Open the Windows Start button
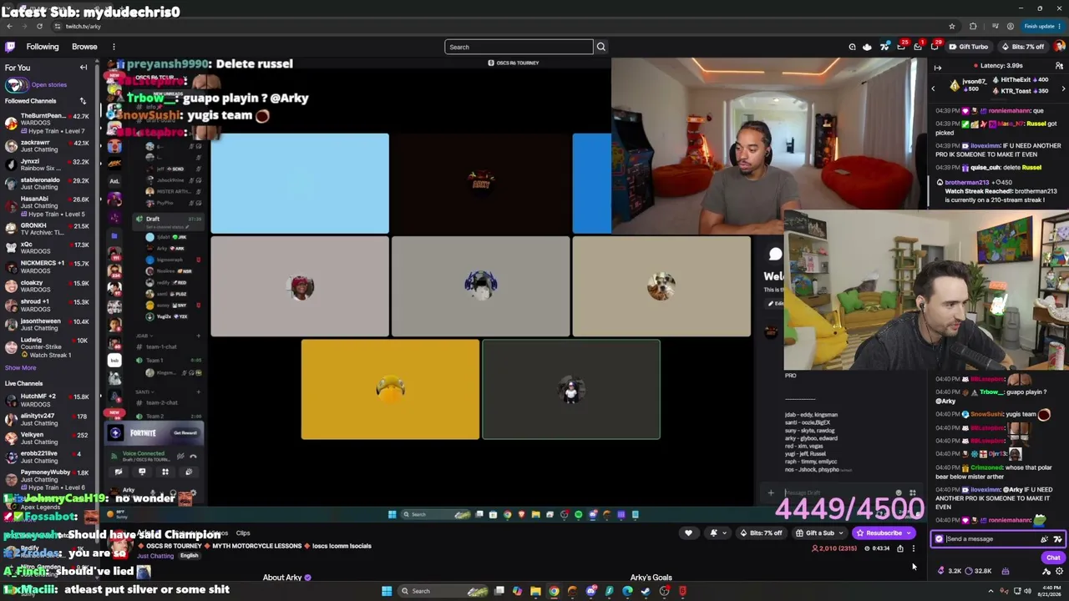The height and width of the screenshot is (601, 1069). click(387, 591)
